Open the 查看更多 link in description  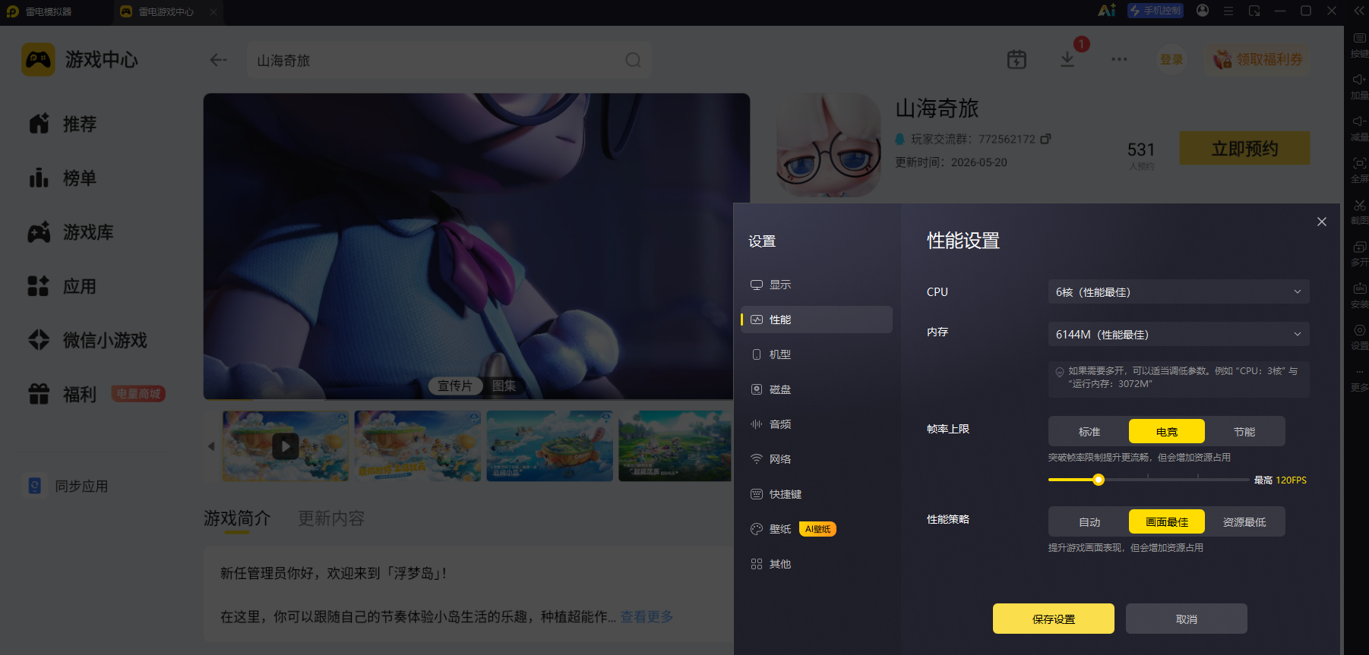[x=647, y=616]
